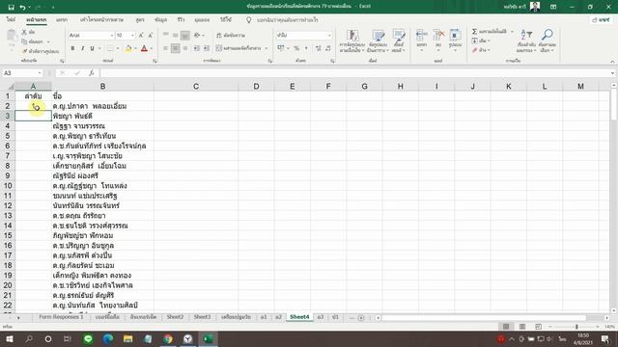Click the Tell Me search lightbulb box
Viewport: 618px width, 347px height.
click(282, 19)
